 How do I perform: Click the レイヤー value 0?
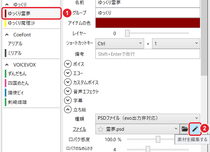click(115, 33)
